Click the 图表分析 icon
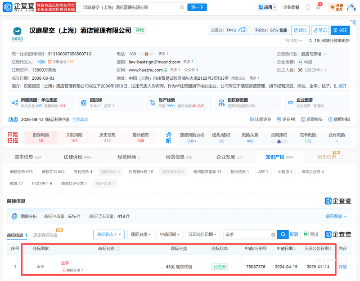This screenshot has width=360, height=281. 14,216
